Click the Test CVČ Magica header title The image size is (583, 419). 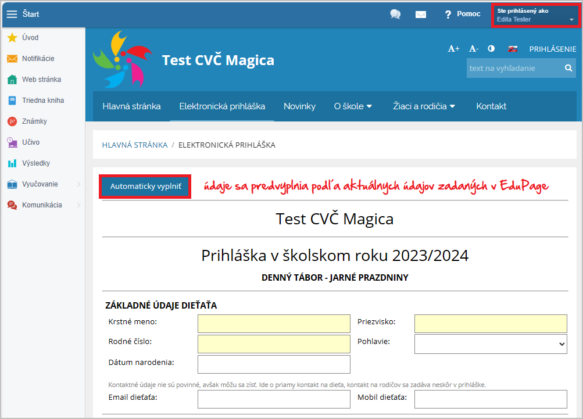(x=218, y=60)
